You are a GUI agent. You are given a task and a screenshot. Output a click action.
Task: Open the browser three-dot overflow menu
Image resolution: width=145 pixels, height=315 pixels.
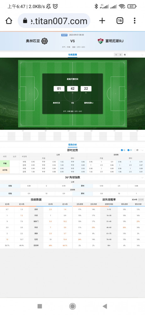click(x=135, y=21)
